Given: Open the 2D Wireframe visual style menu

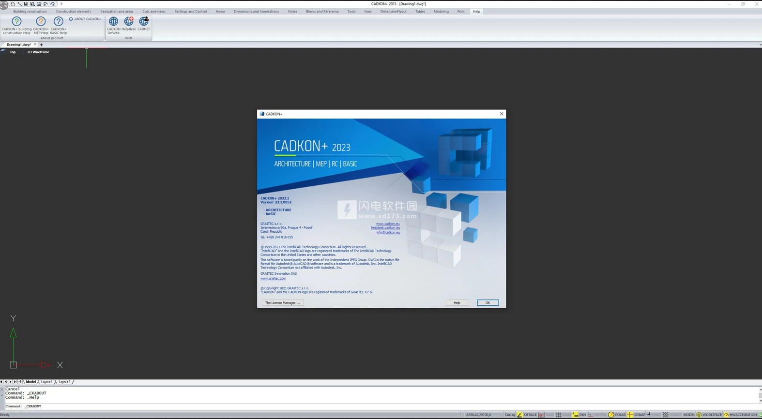Looking at the screenshot, I should click(38, 52).
